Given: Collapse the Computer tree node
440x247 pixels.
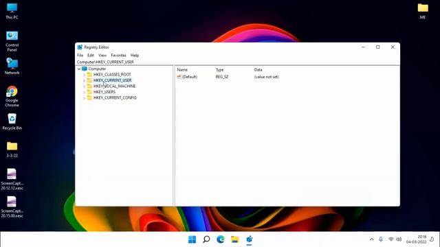Looking at the screenshot, I should [x=79, y=69].
